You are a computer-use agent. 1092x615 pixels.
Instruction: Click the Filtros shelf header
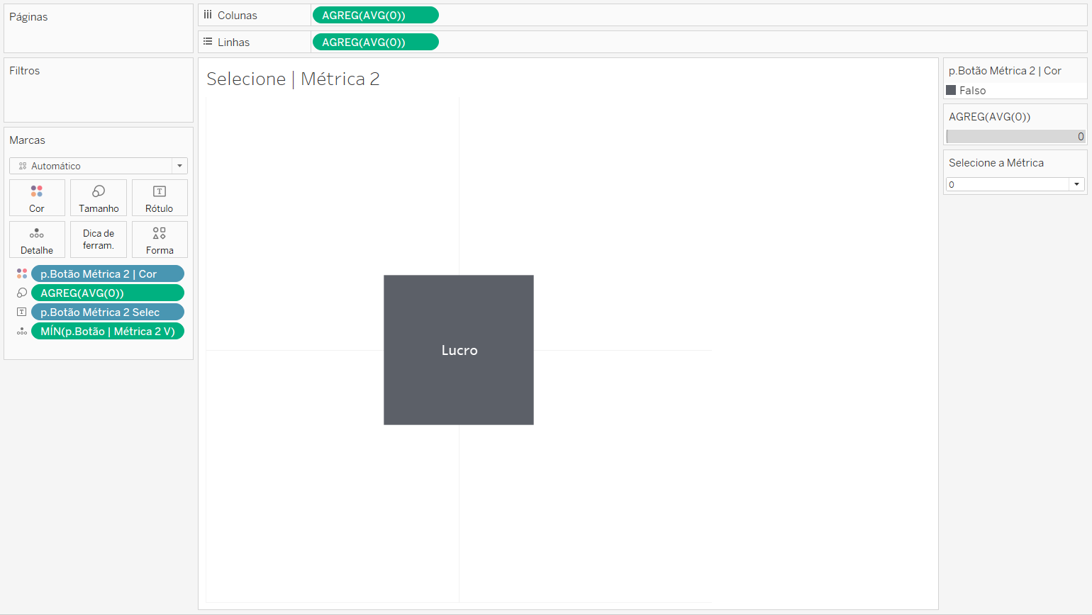click(x=25, y=71)
